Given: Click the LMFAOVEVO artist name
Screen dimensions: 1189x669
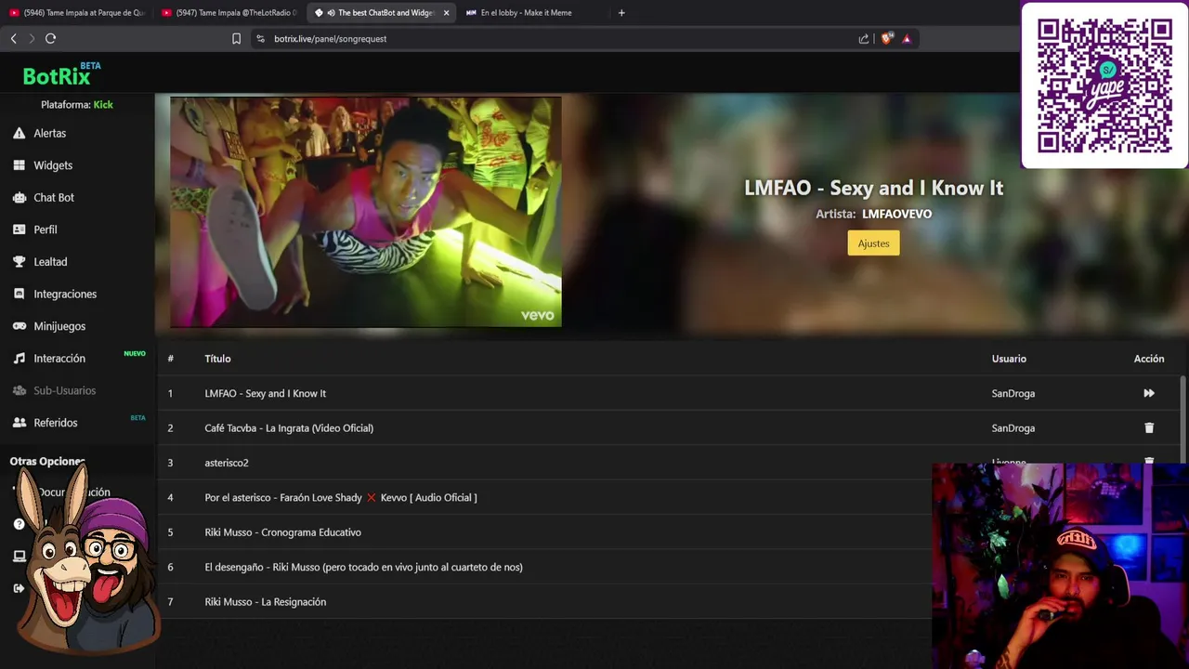Looking at the screenshot, I should click(x=896, y=214).
